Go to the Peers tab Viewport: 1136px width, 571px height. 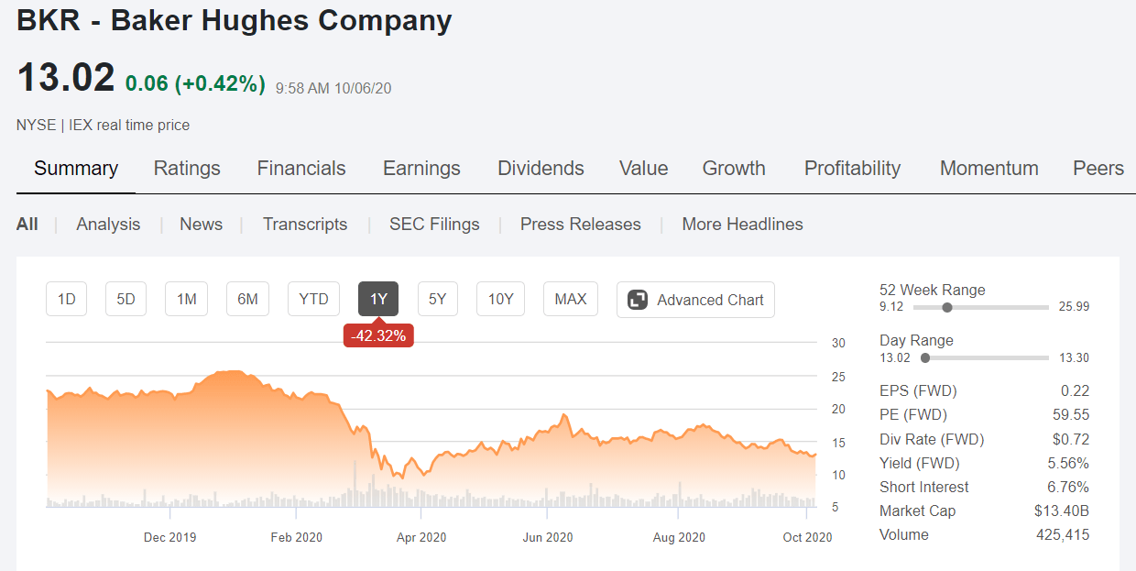(1098, 169)
